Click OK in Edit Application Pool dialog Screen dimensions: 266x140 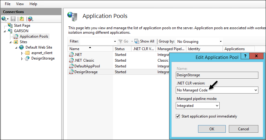point(212,129)
